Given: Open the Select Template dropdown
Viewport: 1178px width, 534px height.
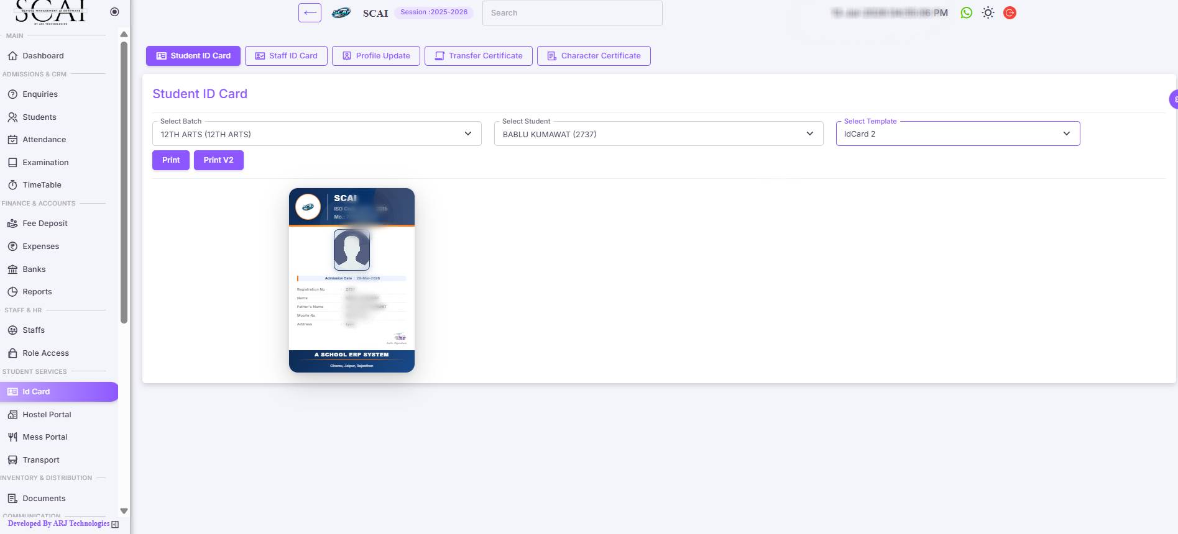Looking at the screenshot, I should 958,133.
